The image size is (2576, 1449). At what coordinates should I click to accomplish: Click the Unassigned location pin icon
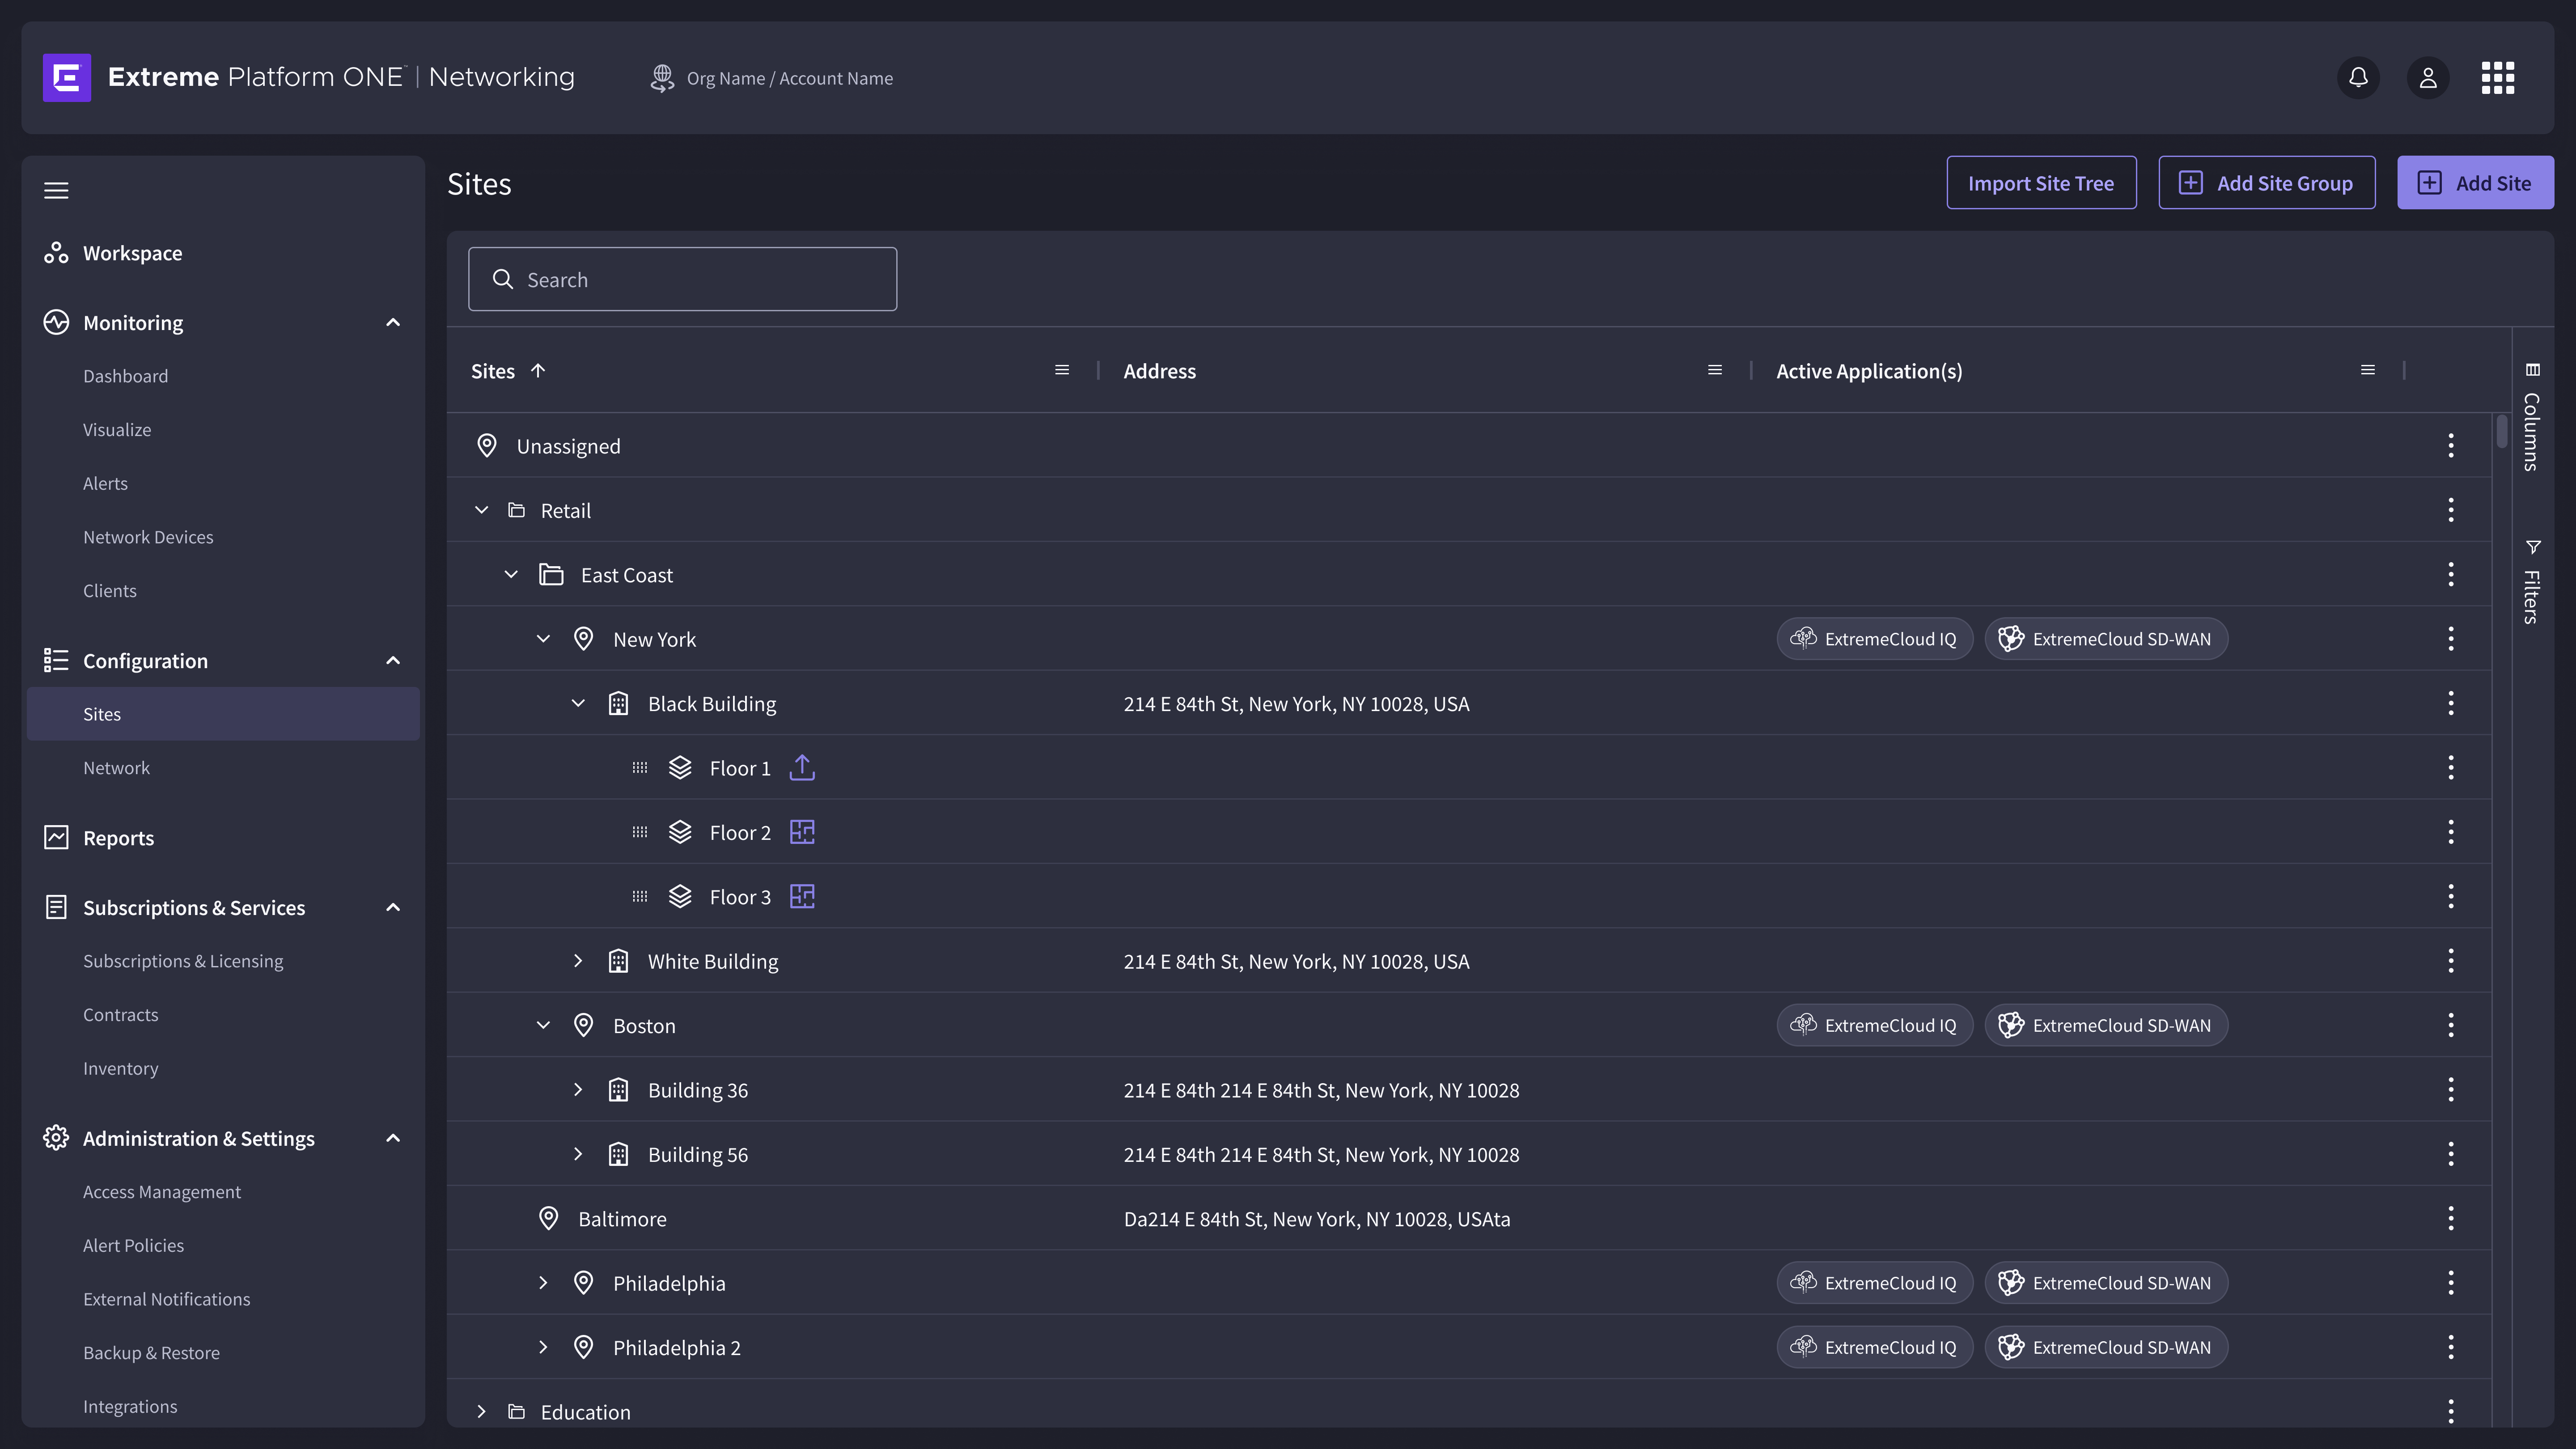tap(487, 445)
